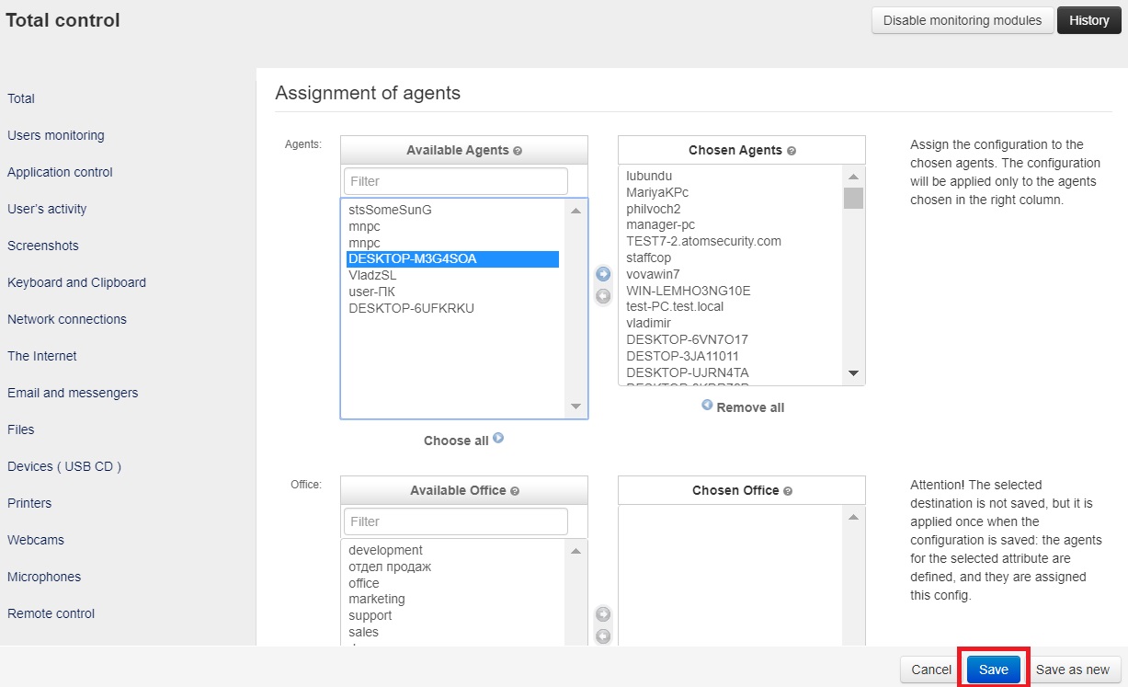
Task: Click arrow icon beside Remove all
Action: click(707, 405)
